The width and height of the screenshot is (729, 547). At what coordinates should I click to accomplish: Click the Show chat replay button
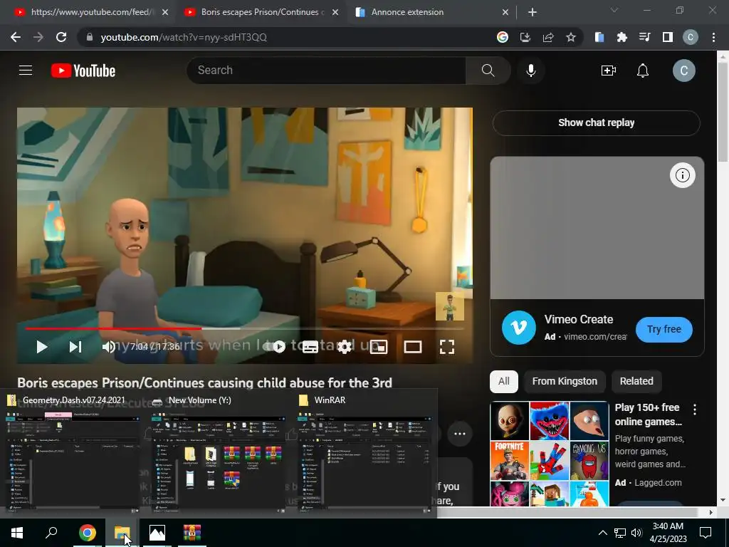[x=597, y=123]
